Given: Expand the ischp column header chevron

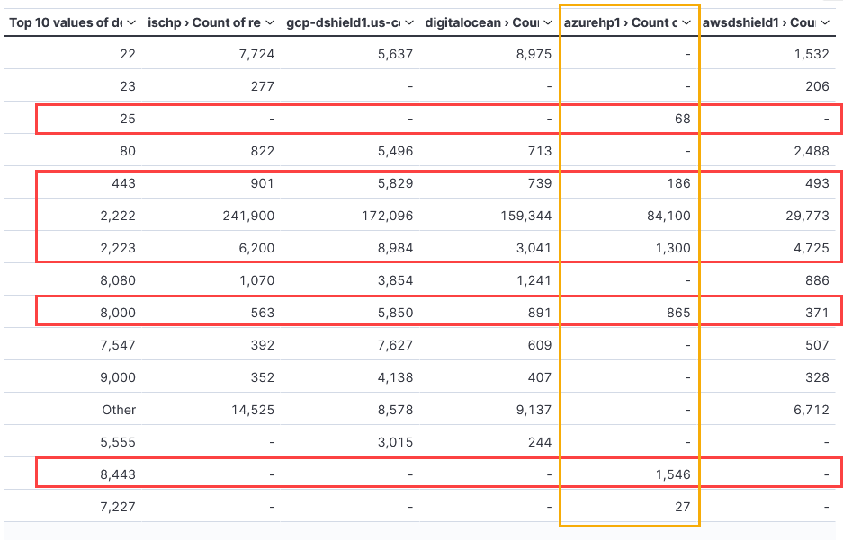Looking at the screenshot, I should click(270, 22).
